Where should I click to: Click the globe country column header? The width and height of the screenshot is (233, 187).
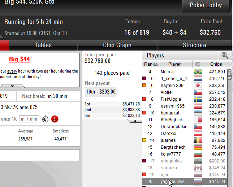[198, 64]
